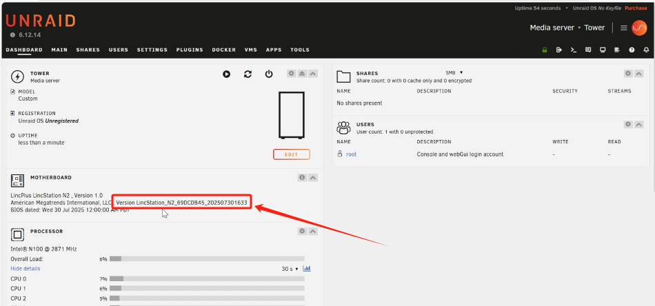Click the Users group icon
The width and height of the screenshot is (655, 306).
pos(344,127)
